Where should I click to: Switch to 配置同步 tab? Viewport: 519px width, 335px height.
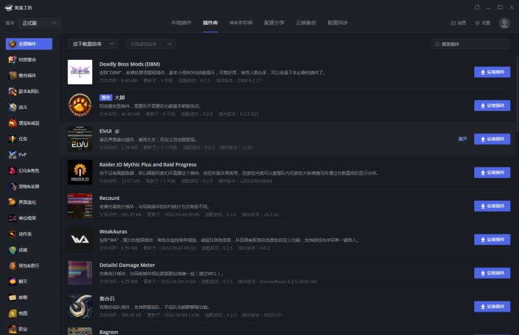point(337,23)
